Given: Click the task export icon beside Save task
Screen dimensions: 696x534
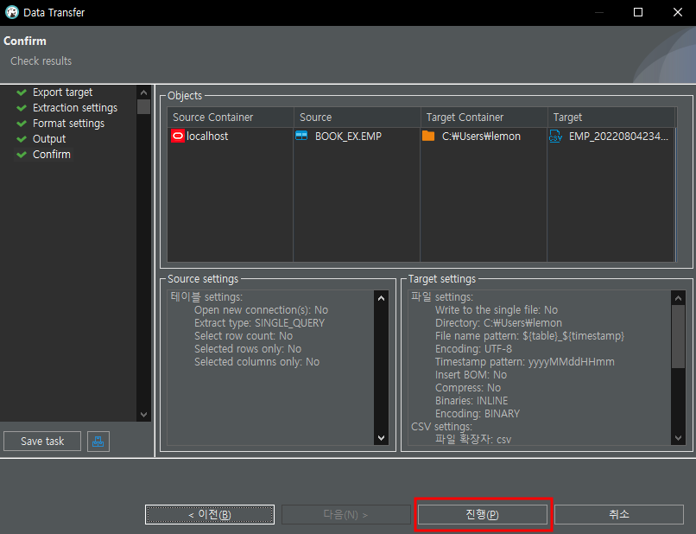Looking at the screenshot, I should pos(98,442).
